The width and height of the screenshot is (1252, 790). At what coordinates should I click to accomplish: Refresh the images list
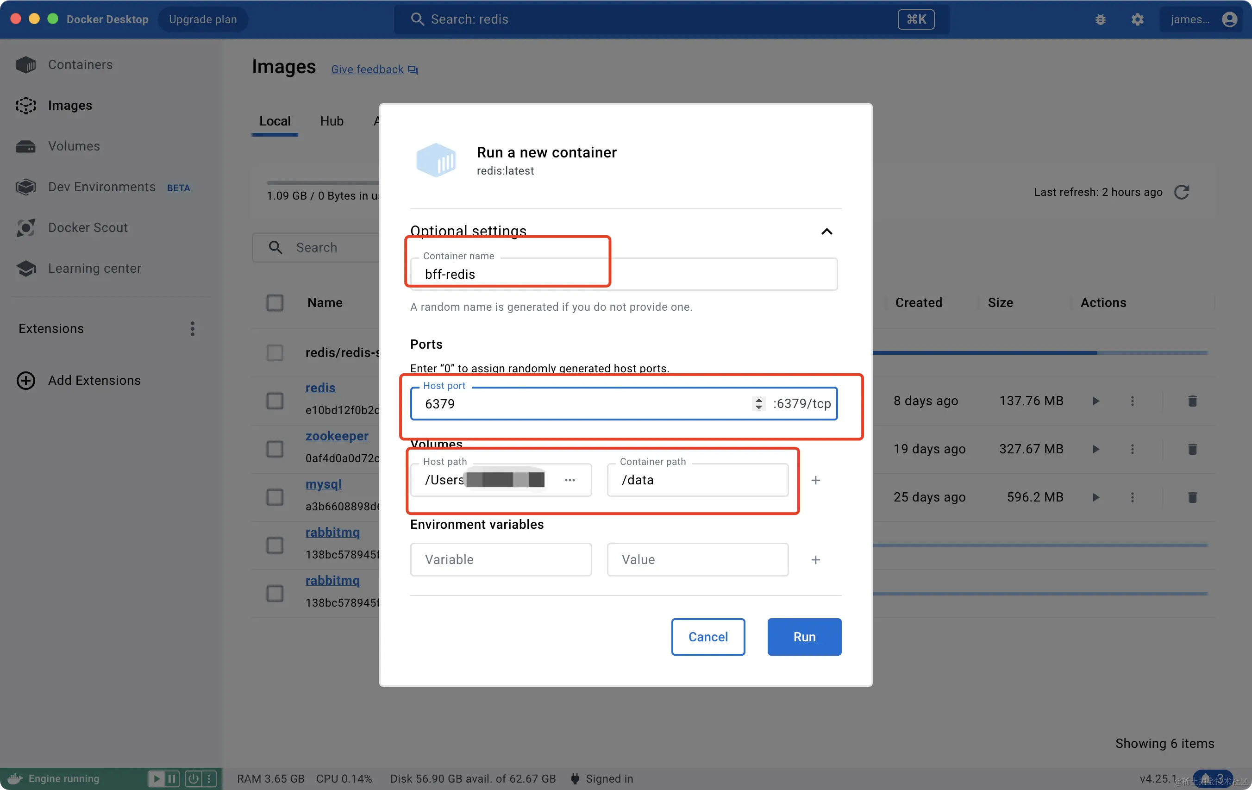point(1181,192)
